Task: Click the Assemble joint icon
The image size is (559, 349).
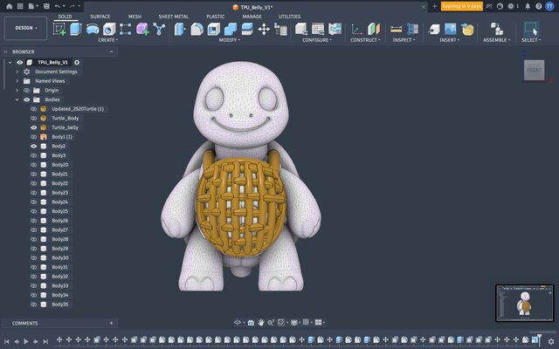Action: pos(496,29)
